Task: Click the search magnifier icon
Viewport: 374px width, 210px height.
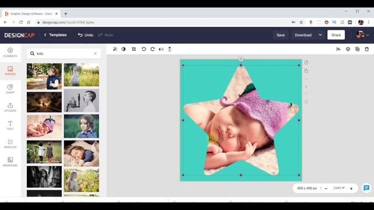Action: [32, 54]
